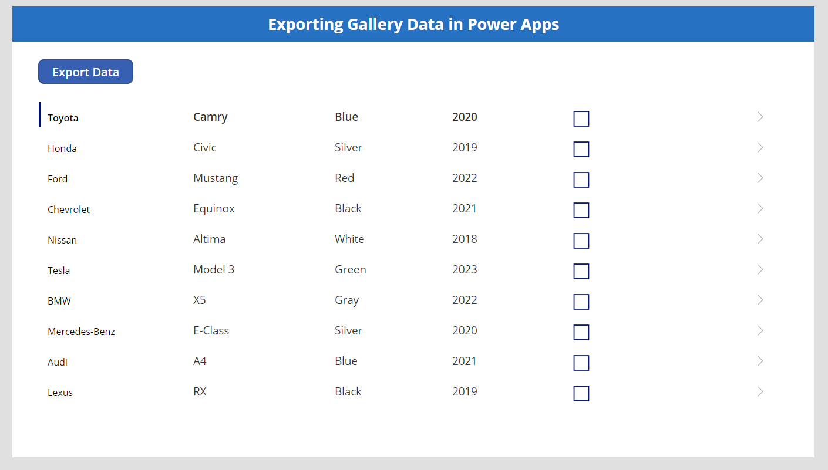Check the checkbox on the Audi A4 row
Viewport: 828px width, 470px height.
pyautogui.click(x=581, y=363)
